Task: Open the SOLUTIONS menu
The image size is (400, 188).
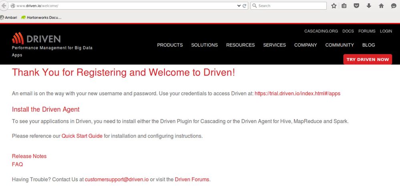Action: click(x=205, y=45)
